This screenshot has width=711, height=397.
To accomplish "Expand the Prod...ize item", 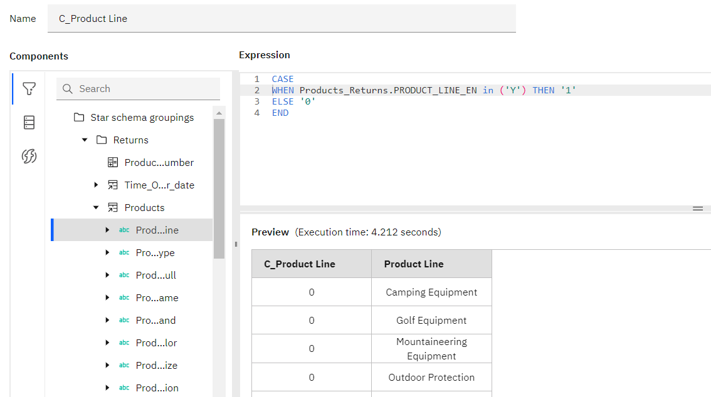I will pos(107,365).
